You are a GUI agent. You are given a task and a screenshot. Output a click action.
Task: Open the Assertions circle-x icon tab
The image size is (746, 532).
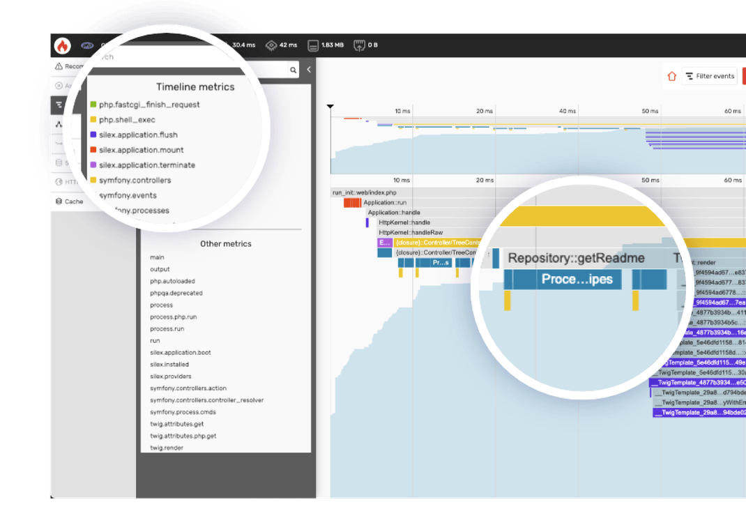coord(59,86)
